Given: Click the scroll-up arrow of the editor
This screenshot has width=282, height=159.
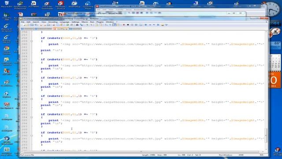Looking at the screenshot, I should point(266,32).
